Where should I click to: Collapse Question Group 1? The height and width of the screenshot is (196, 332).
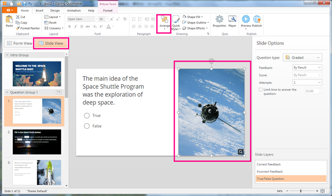point(7,93)
